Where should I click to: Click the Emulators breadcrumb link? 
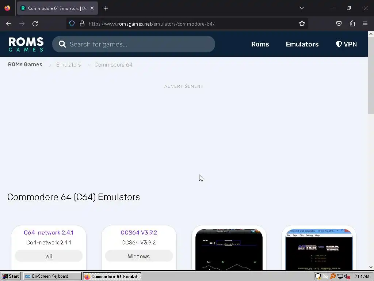coord(68,65)
